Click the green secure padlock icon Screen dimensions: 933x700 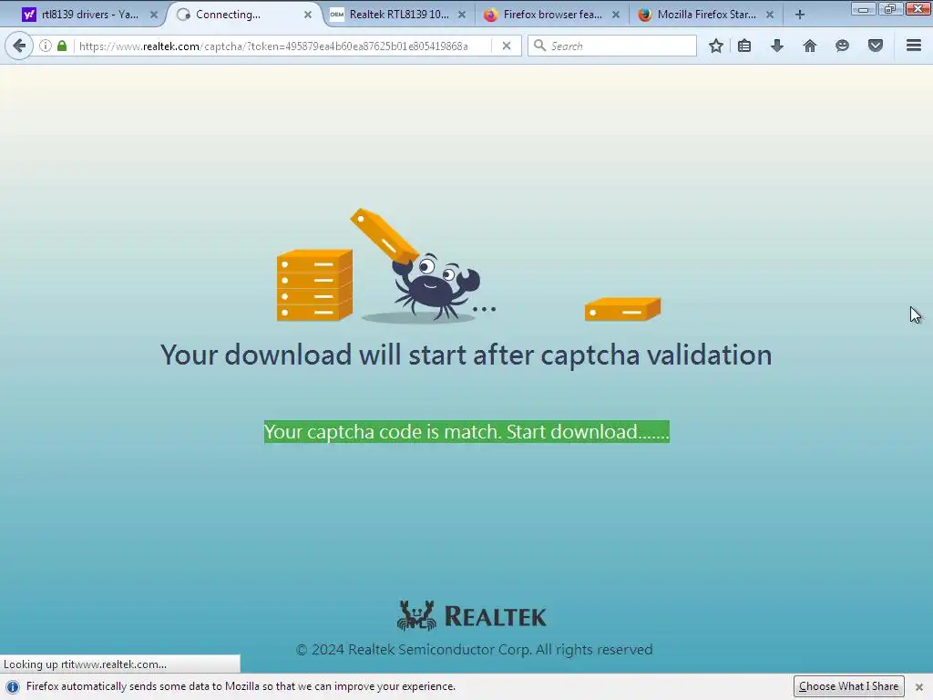tap(62, 46)
